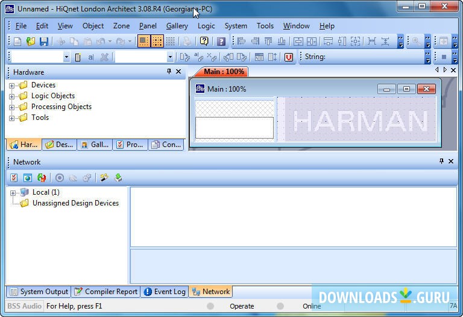Expand the Local (1) network node
The height and width of the screenshot is (317, 463).
(13, 193)
